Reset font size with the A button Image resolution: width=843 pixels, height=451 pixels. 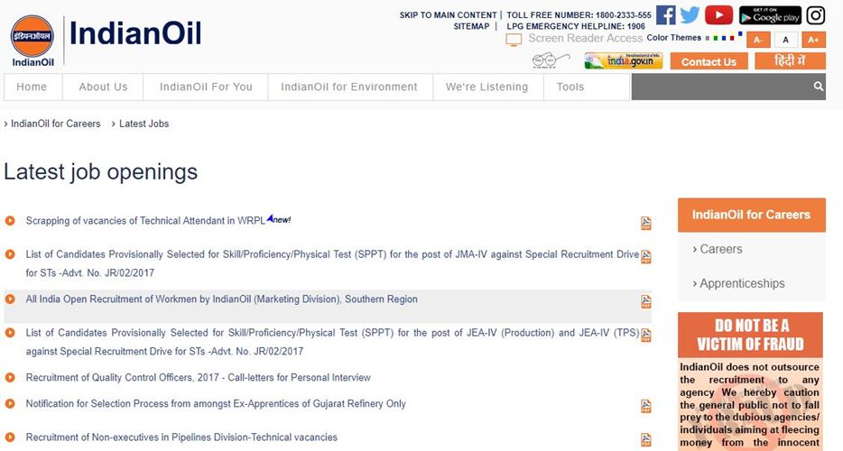click(x=785, y=40)
